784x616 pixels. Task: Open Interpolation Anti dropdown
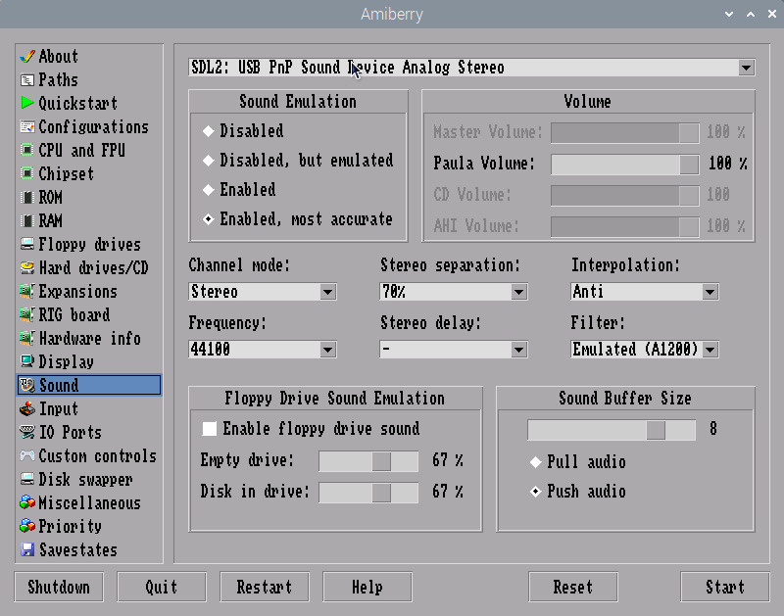coord(645,292)
